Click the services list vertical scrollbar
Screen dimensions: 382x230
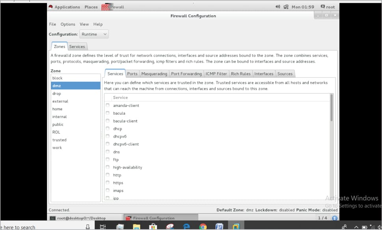[x=332, y=107]
